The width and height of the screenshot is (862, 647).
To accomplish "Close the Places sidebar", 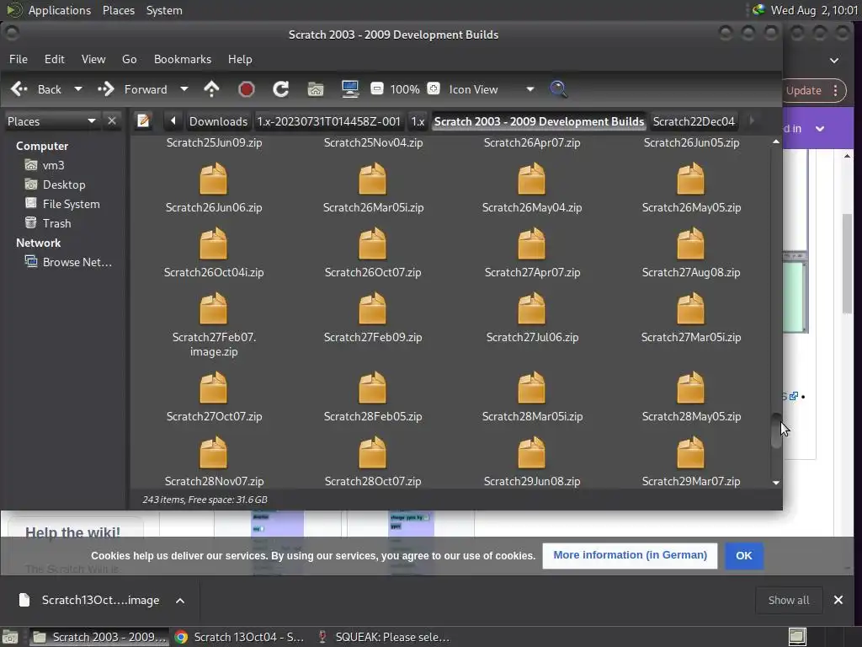I will (112, 121).
